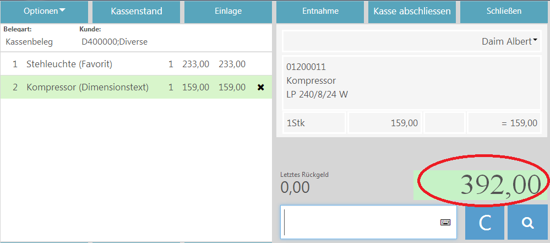Clear the entry with the C button
This screenshot has width=550, height=243.
[484, 222]
